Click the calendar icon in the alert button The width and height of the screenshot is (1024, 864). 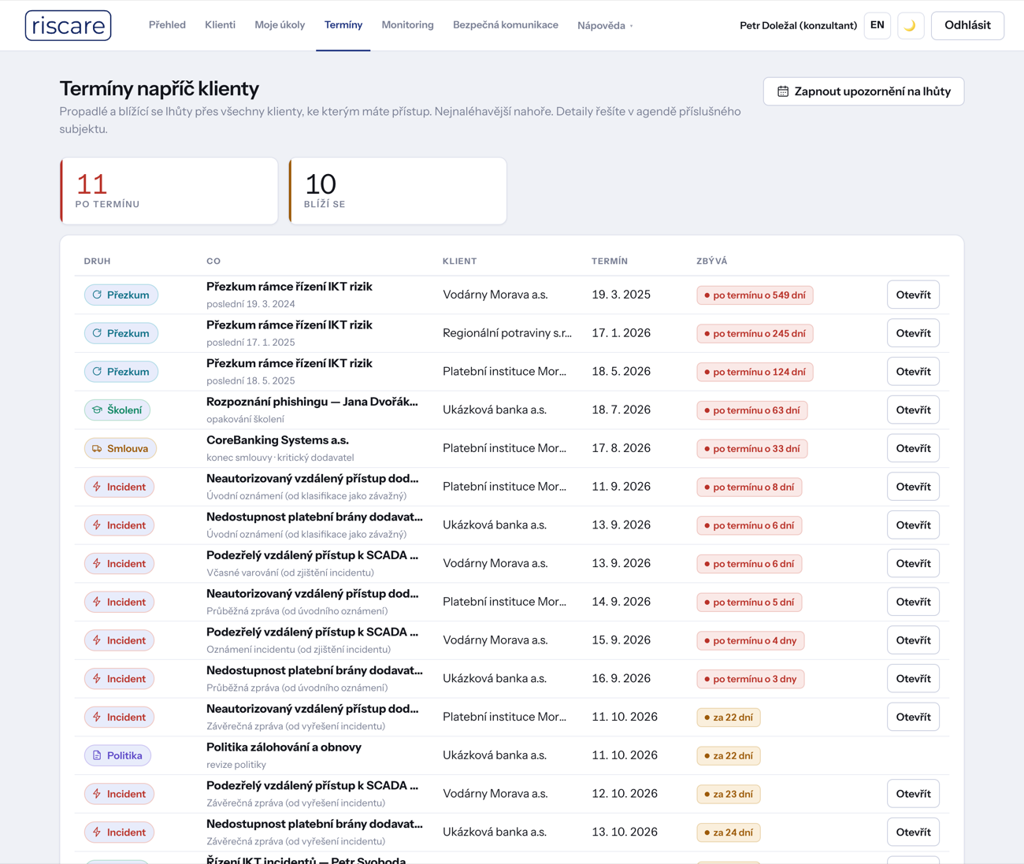click(783, 91)
